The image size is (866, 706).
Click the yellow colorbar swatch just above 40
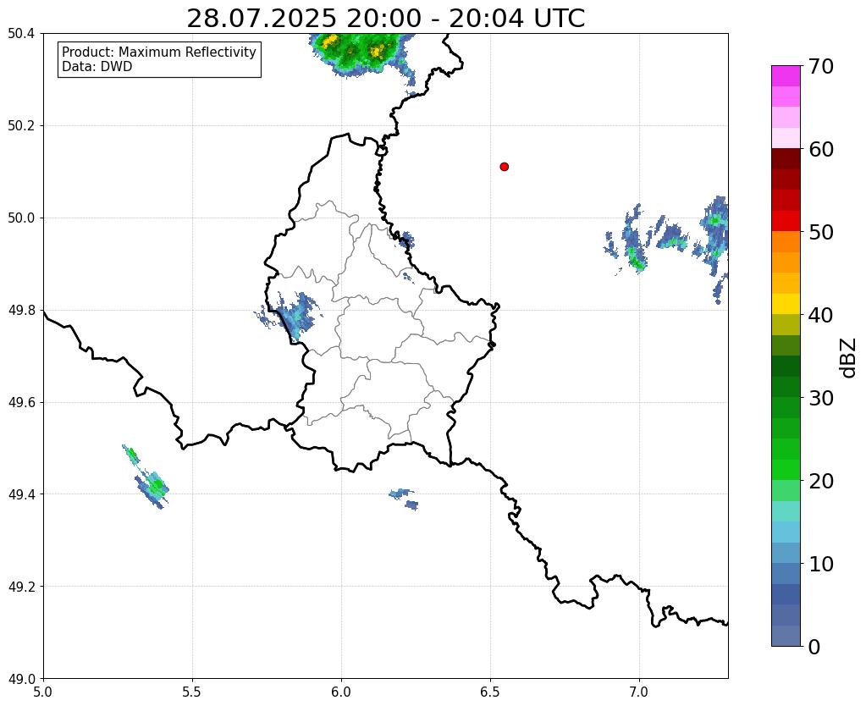[x=786, y=304]
